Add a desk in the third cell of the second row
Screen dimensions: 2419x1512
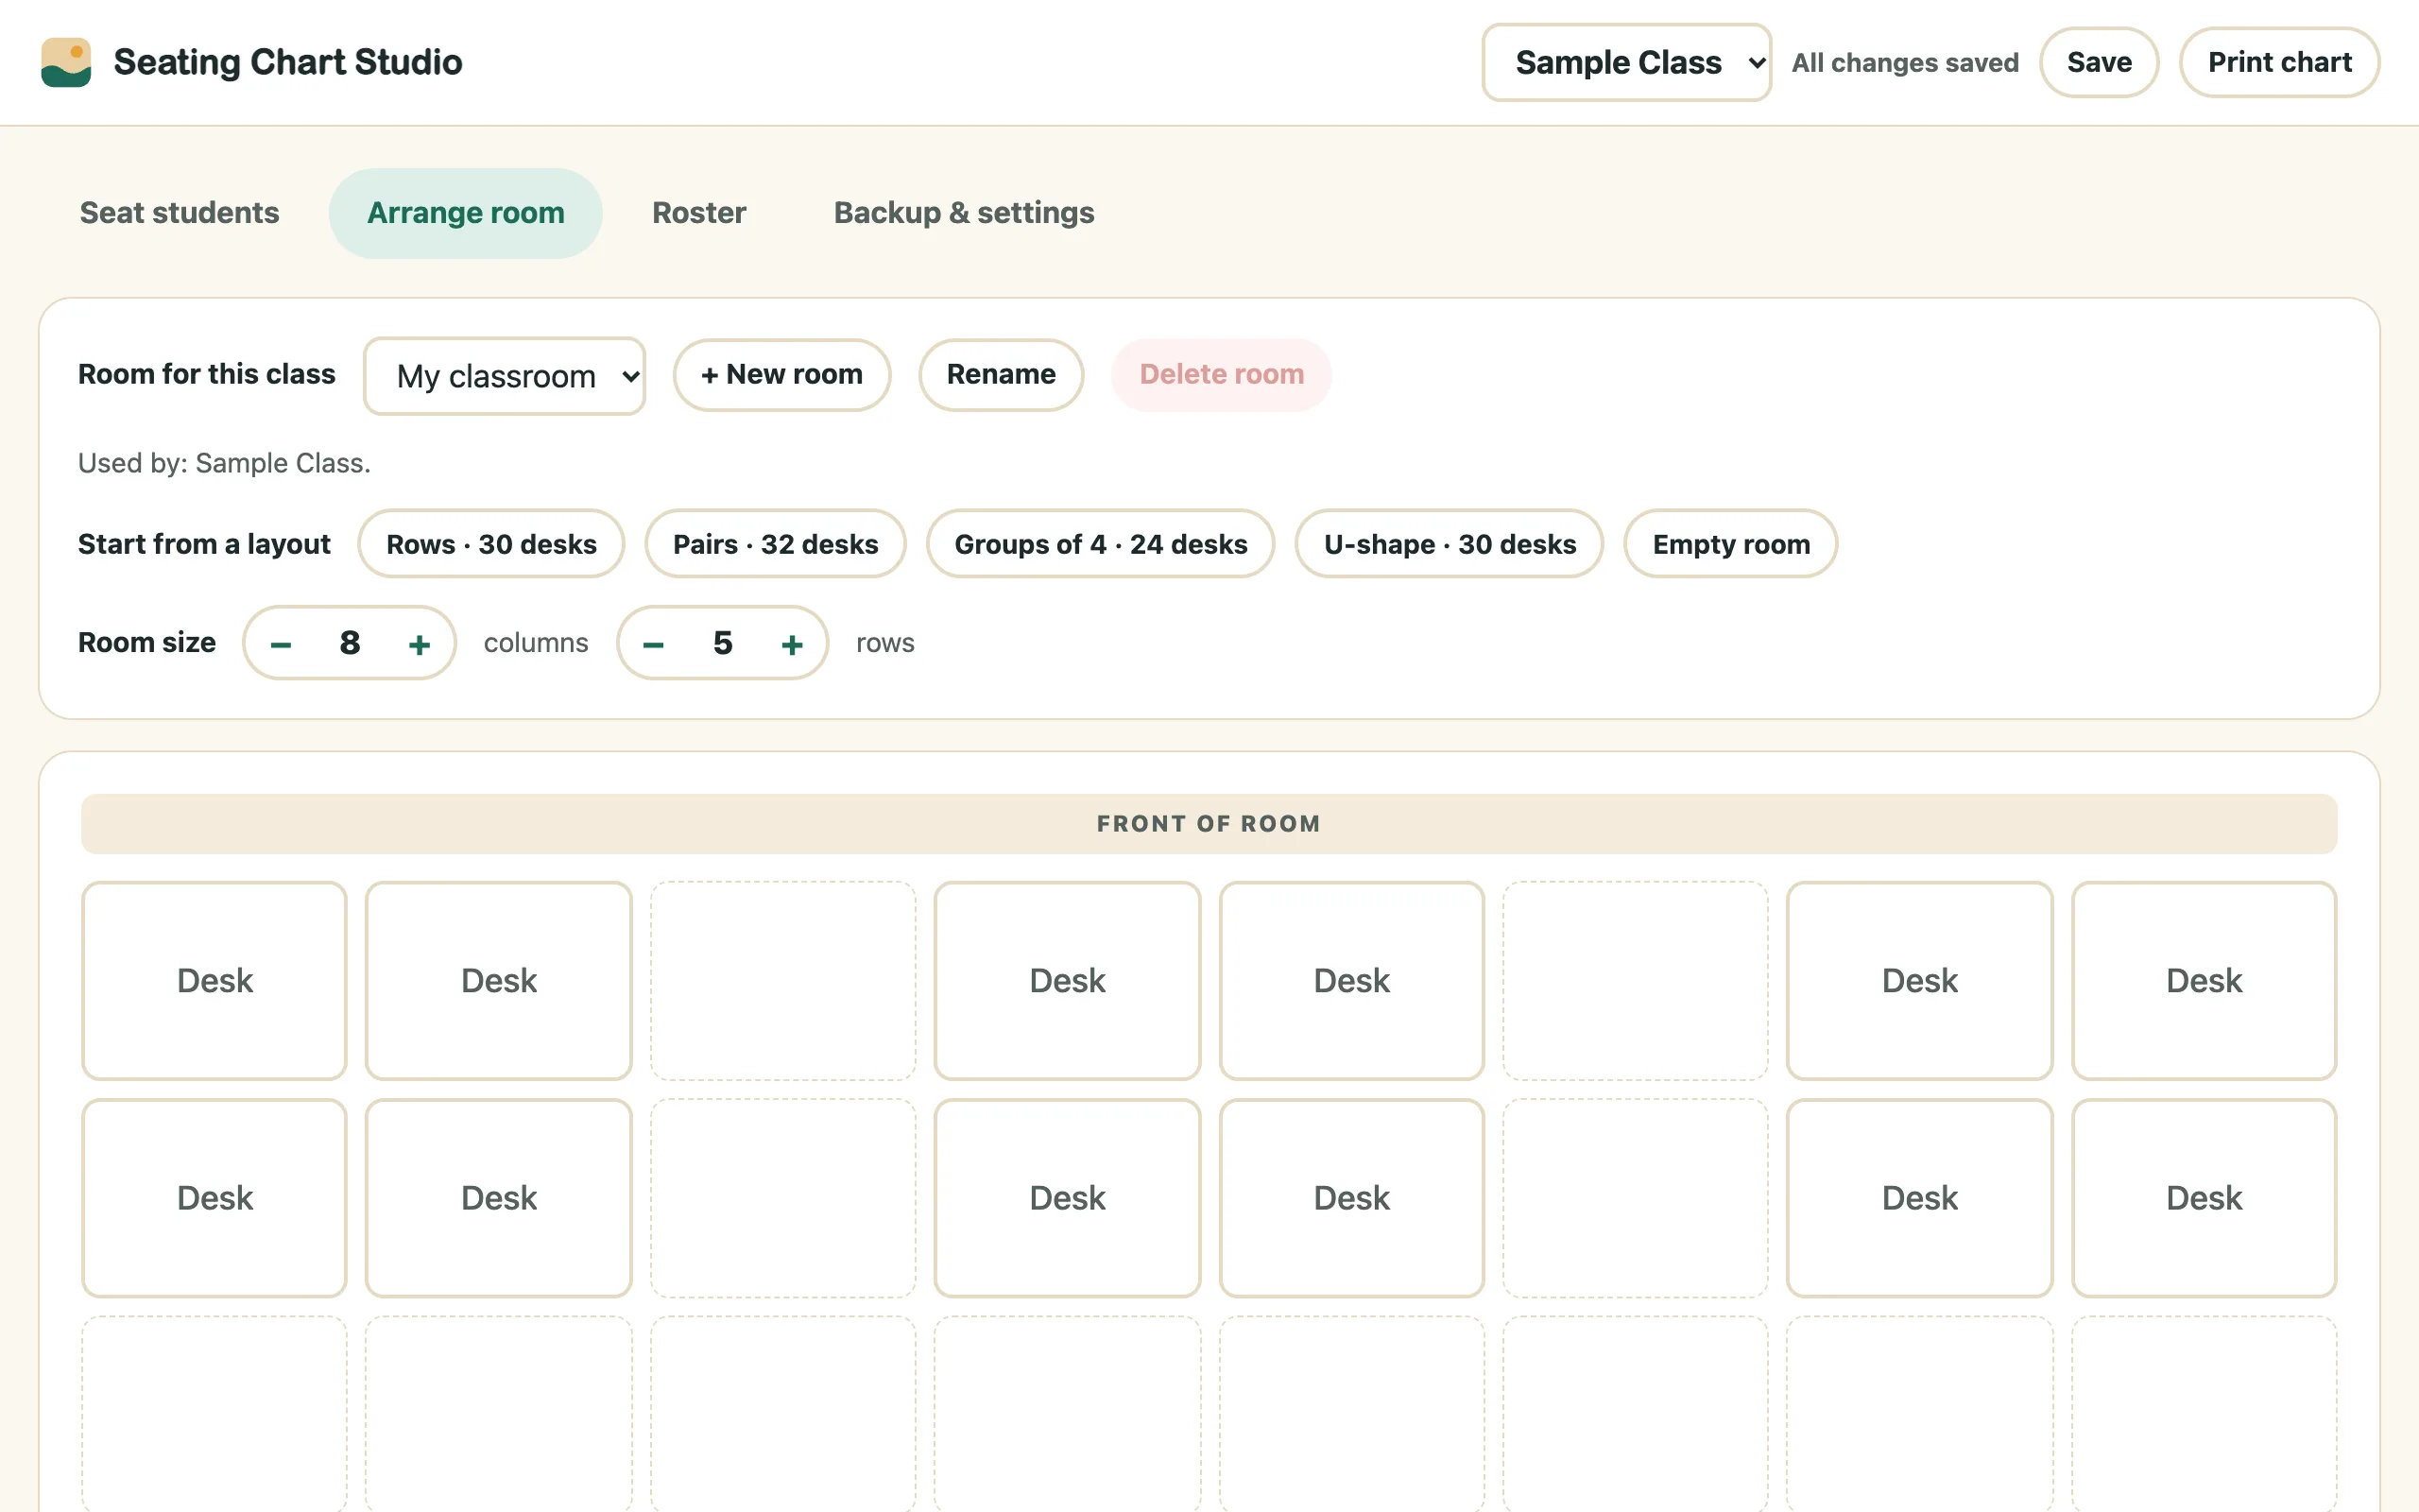[x=782, y=1198]
